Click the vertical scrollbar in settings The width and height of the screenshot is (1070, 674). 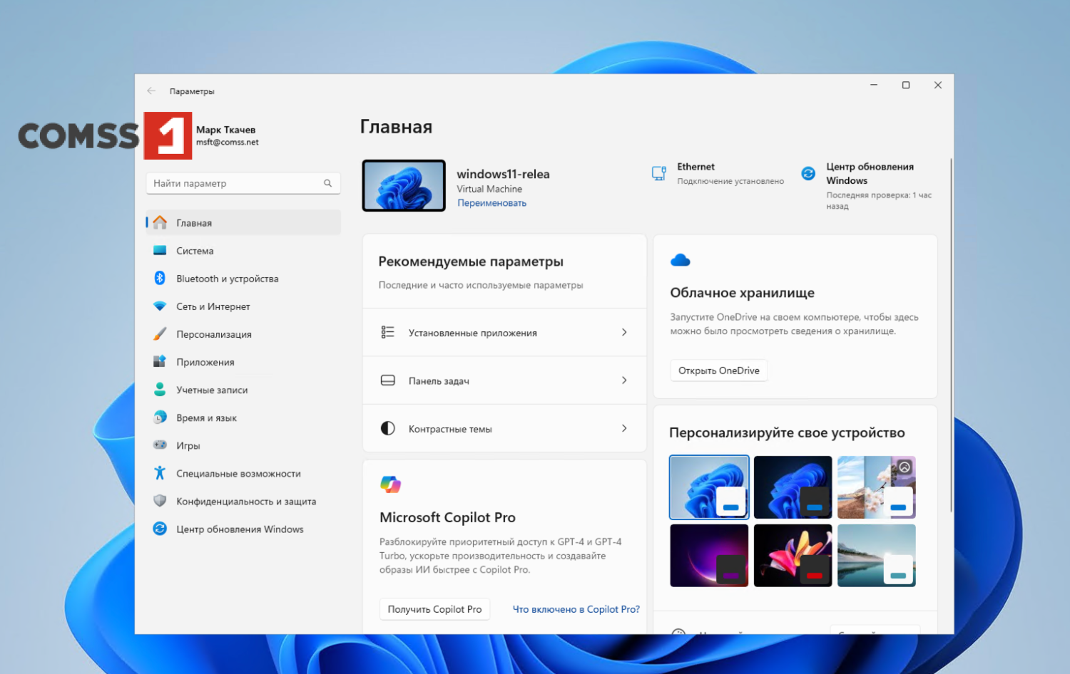pyautogui.click(x=951, y=335)
